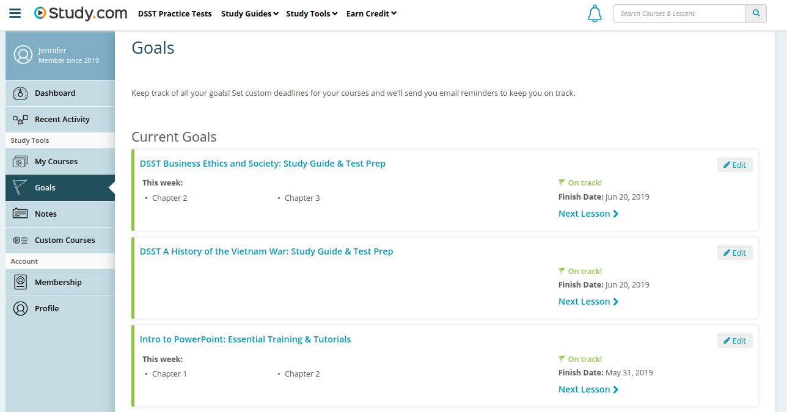Viewport: 787px width, 412px height.
Task: Click Chapter 2 under PowerPoint goal
Action: (x=302, y=374)
